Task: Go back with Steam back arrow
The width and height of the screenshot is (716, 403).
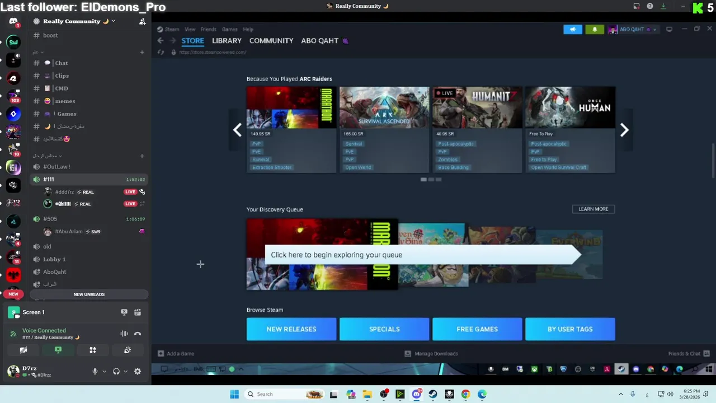Action: click(x=161, y=40)
